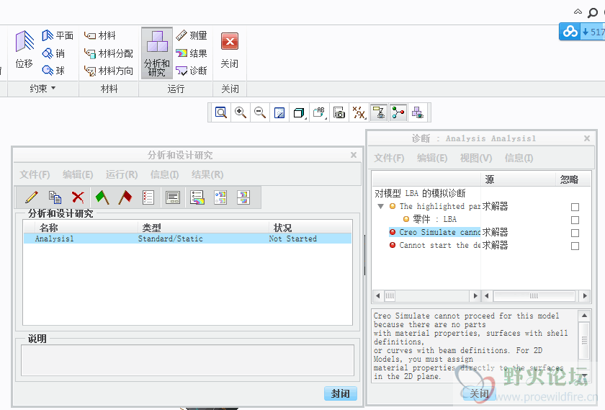Click the 关闭 button in the diagnostics window
This screenshot has width=605, height=410.
click(479, 393)
